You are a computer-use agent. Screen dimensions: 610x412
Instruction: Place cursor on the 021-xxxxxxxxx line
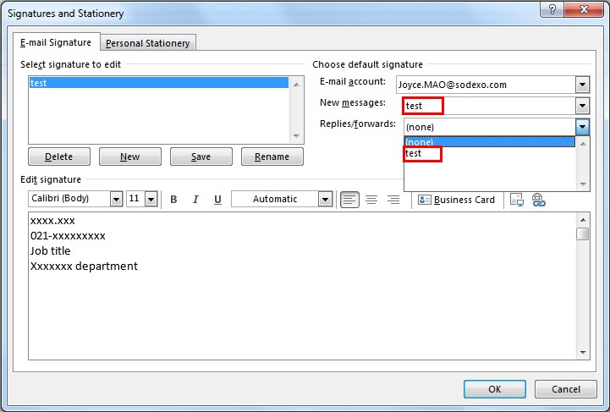(x=68, y=236)
